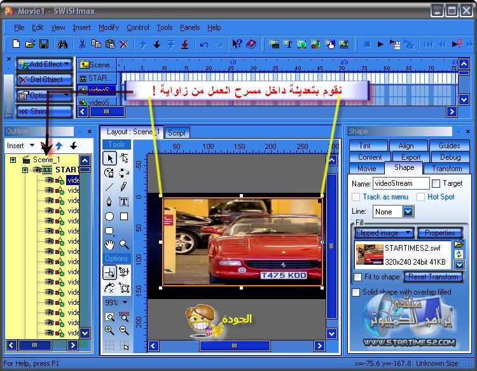The height and width of the screenshot is (371, 477).
Task: Reload the fill image with the green arrows icon
Action: pyautogui.click(x=459, y=254)
